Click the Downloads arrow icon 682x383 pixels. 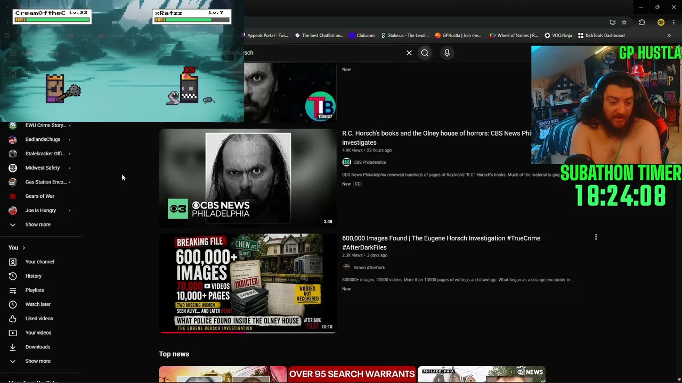click(x=13, y=347)
